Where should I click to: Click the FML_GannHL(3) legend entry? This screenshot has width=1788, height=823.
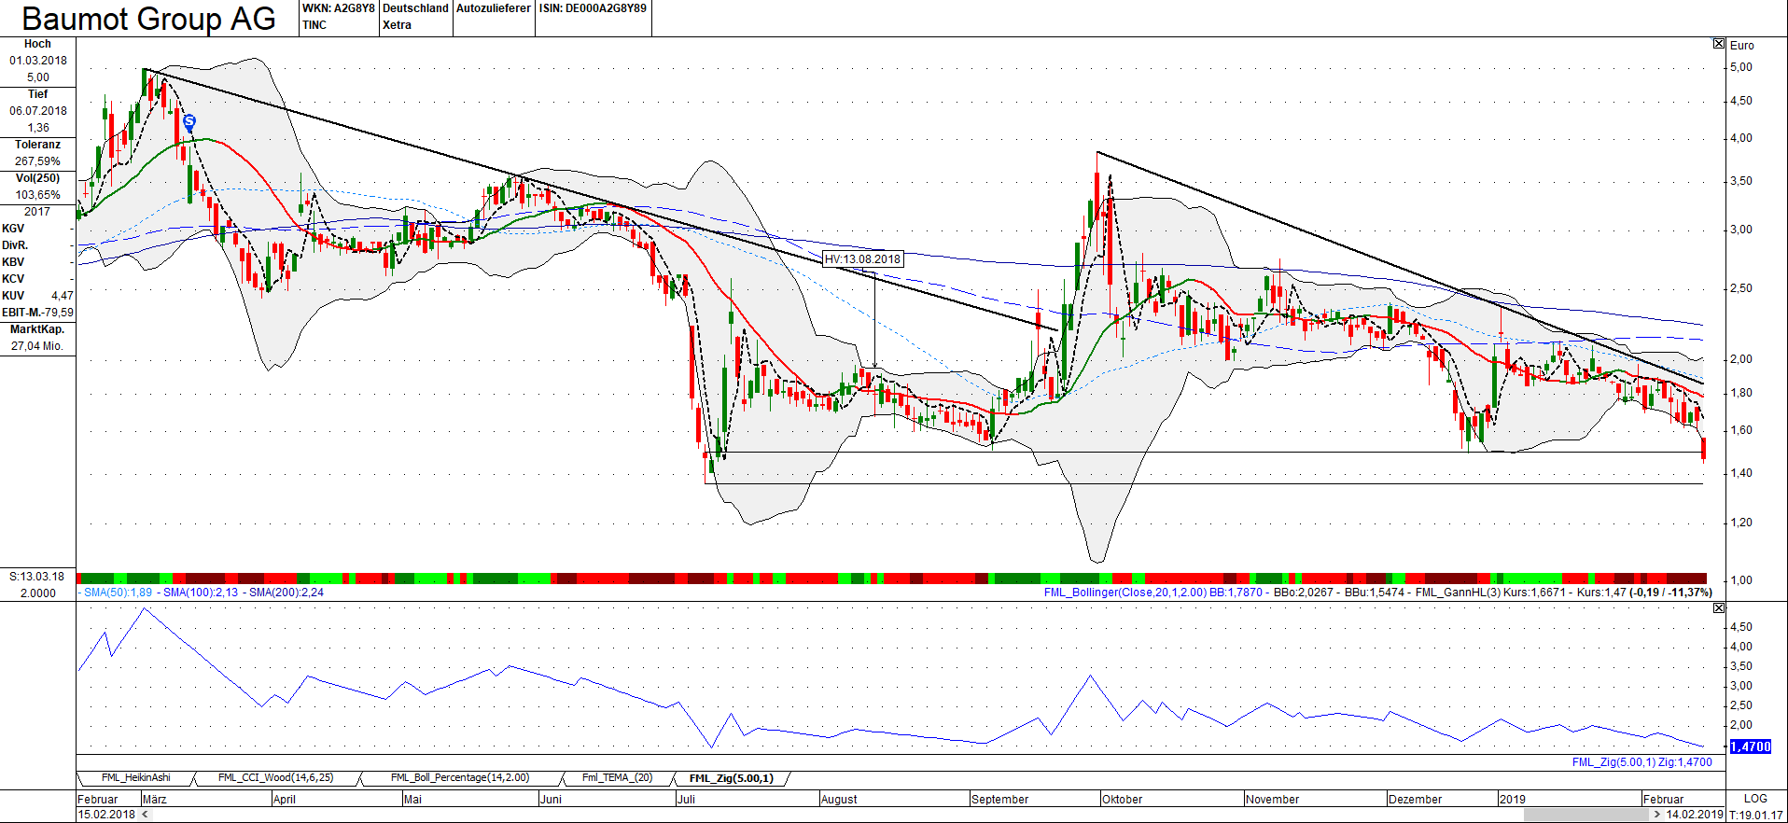coord(1456,593)
